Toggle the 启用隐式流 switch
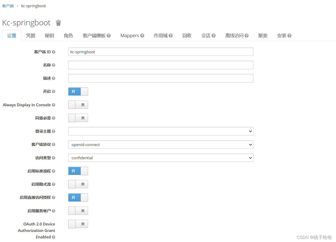This screenshot has width=336, height=242. [x=78, y=184]
